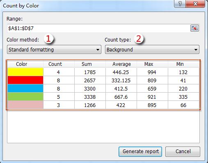Click the Max column header
The image size is (208, 163).
(x=152, y=64)
